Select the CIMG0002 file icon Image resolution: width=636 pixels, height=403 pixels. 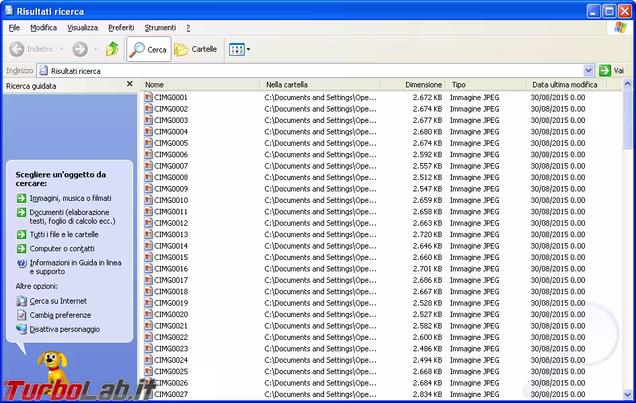(x=149, y=109)
